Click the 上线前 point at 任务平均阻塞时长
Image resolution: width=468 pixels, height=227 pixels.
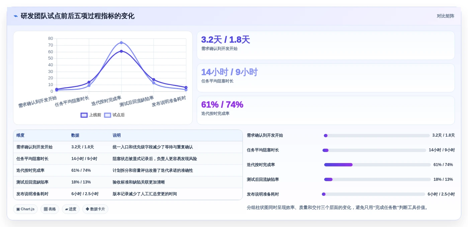pos(89,82)
